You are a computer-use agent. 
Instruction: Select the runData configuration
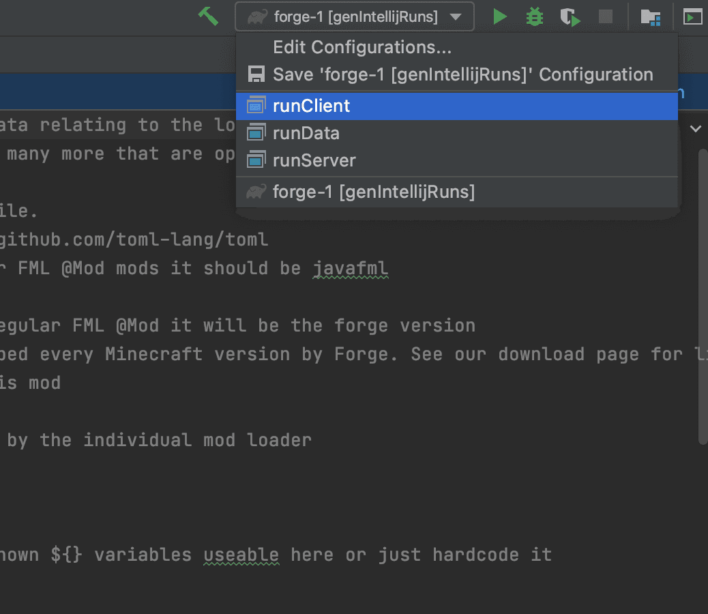tap(456, 133)
